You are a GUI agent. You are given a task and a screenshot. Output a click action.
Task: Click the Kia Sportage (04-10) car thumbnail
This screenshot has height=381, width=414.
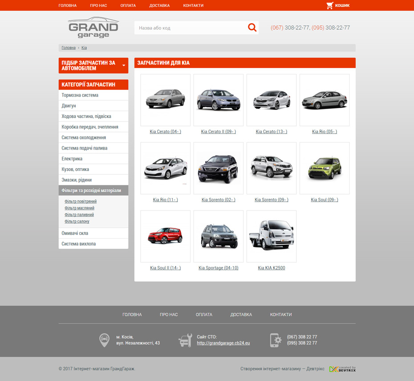pos(219,236)
